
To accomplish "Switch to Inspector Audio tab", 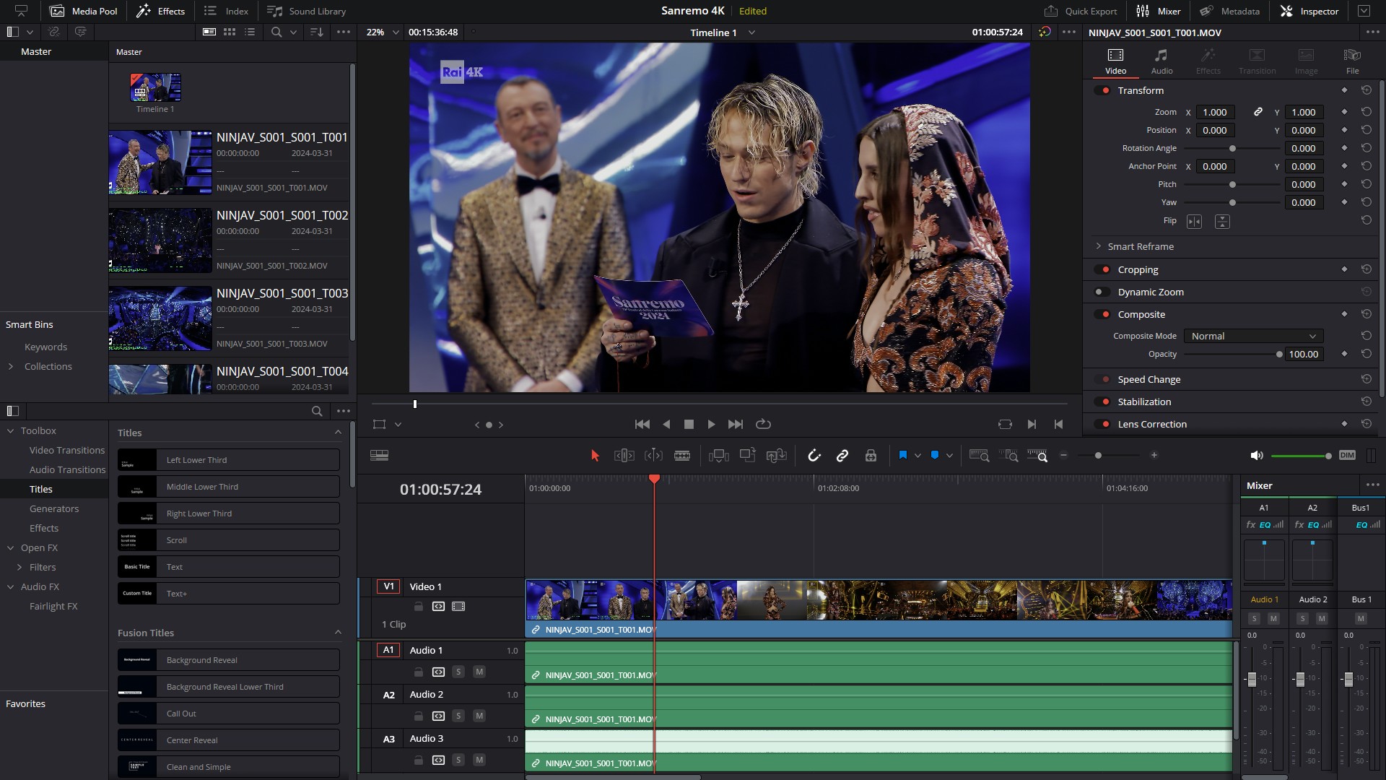I will tap(1161, 61).
